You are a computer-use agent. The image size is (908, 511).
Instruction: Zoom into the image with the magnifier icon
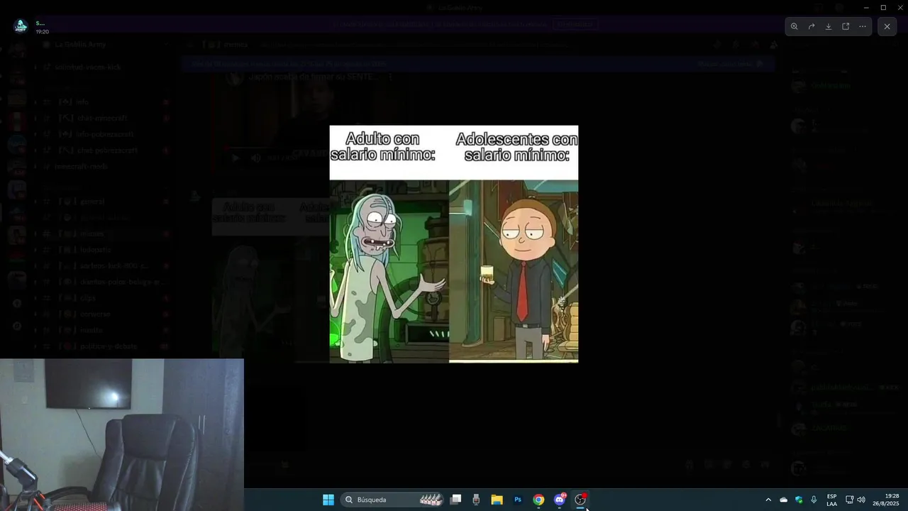[x=794, y=26]
